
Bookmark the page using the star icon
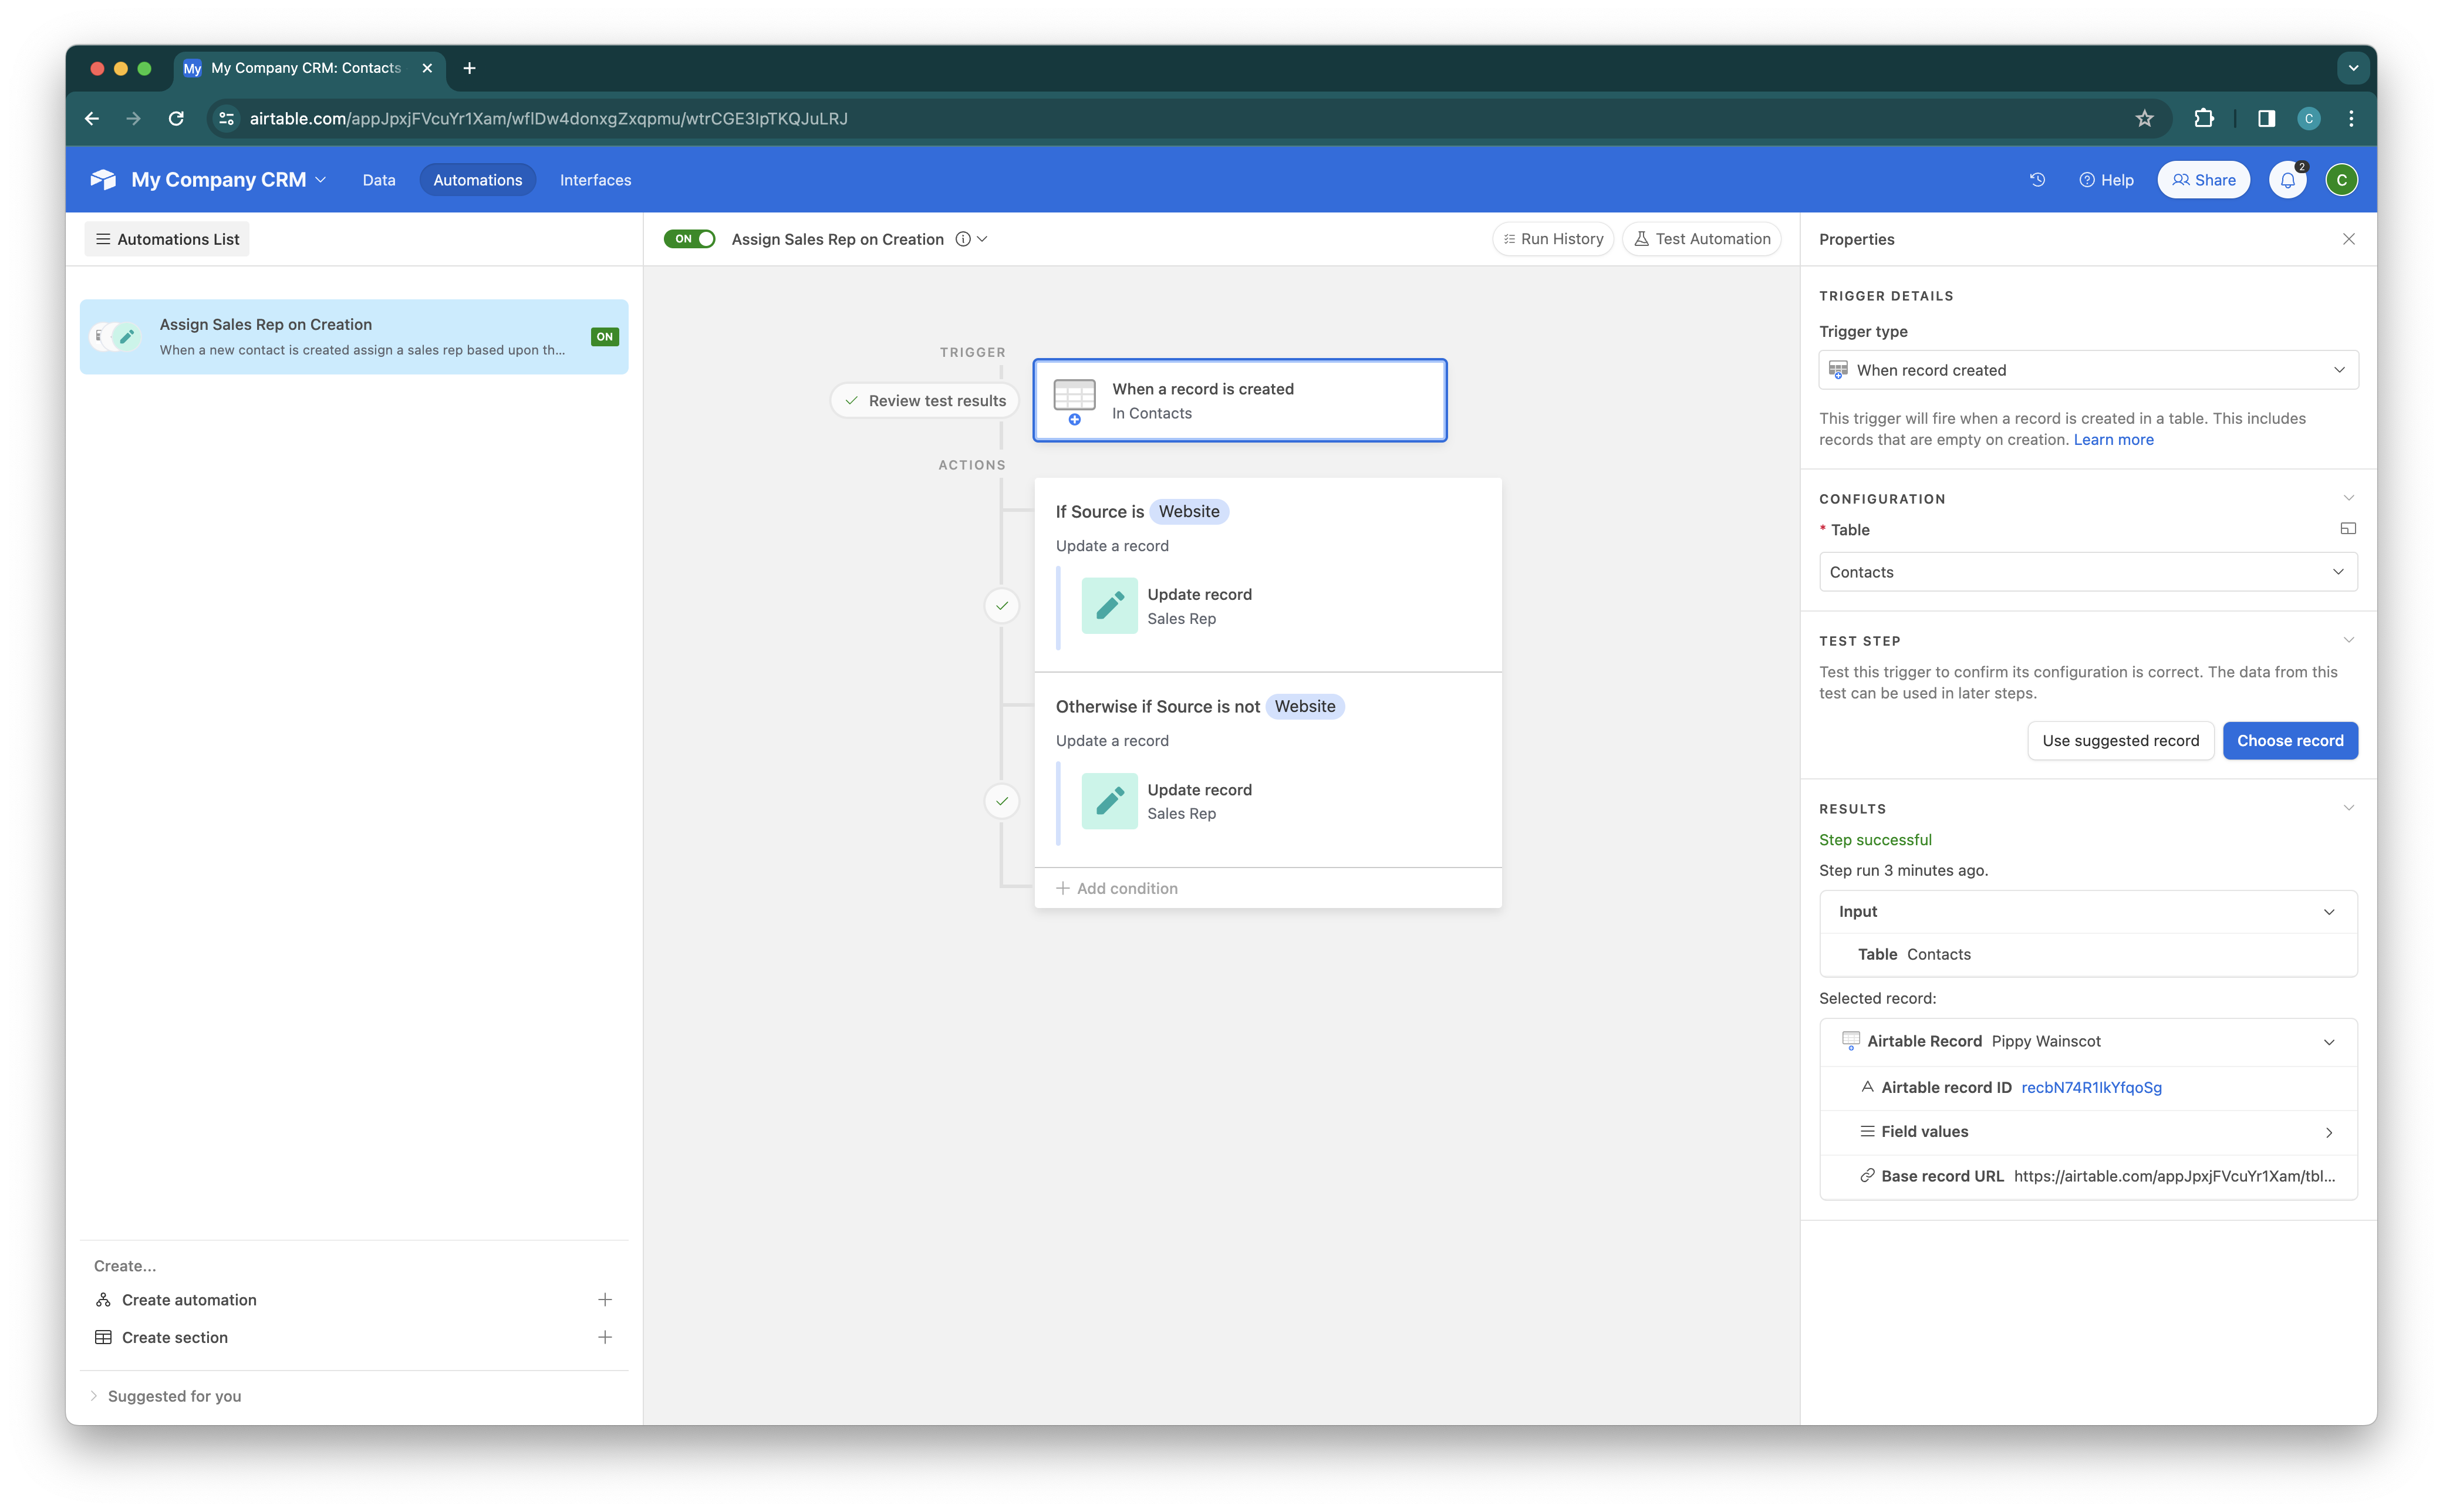2144,118
